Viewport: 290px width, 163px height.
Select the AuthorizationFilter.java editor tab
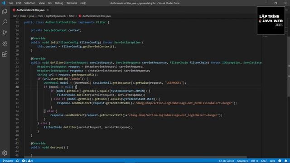(x=30, y=10)
